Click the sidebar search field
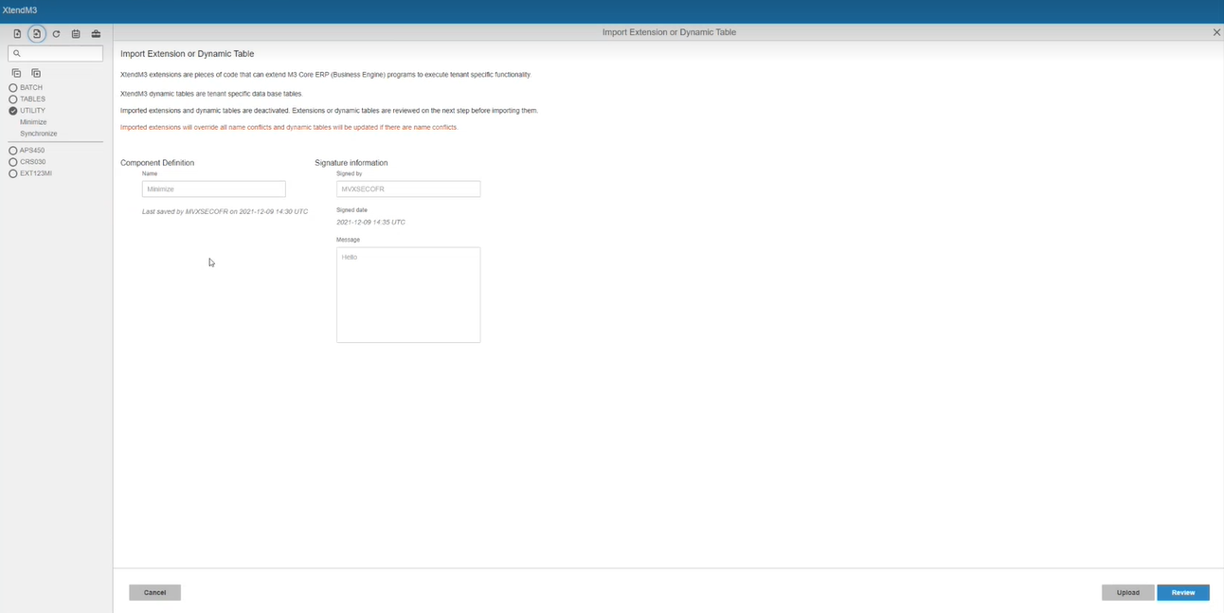 (55, 53)
